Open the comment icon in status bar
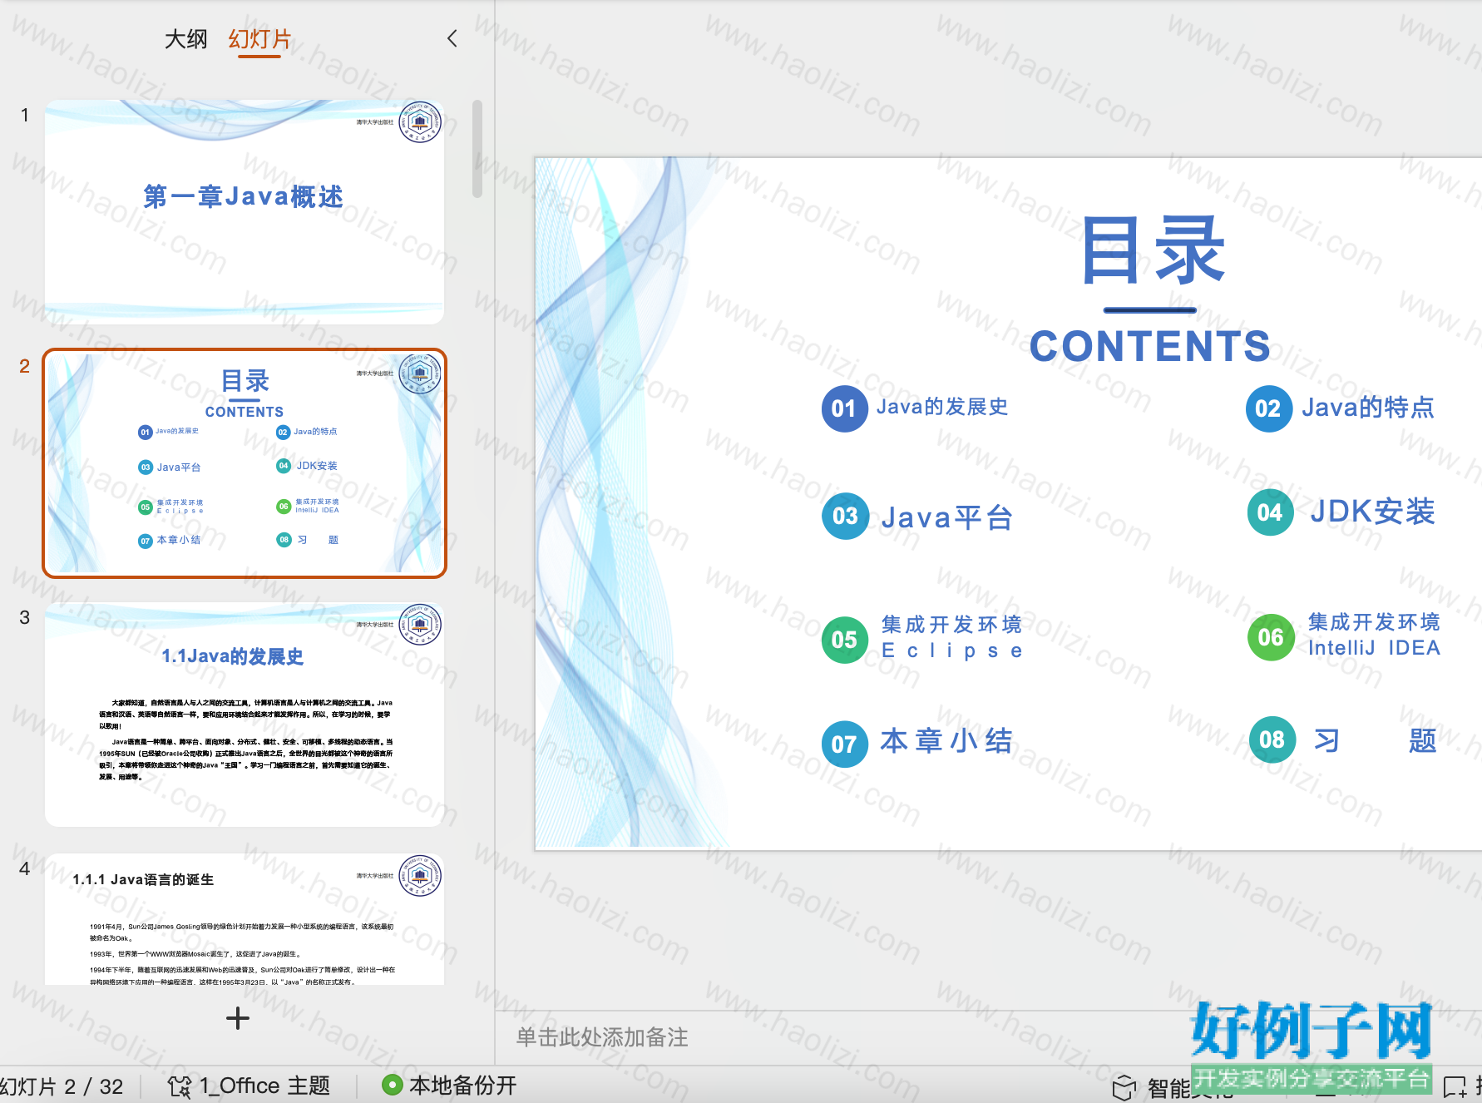 pos(1455,1086)
